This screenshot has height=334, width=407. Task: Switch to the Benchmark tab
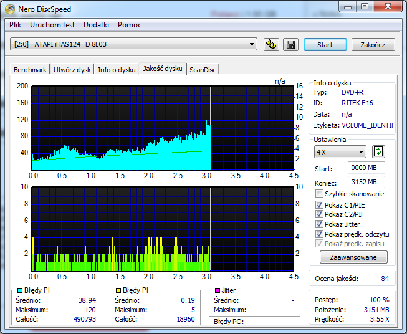30,70
